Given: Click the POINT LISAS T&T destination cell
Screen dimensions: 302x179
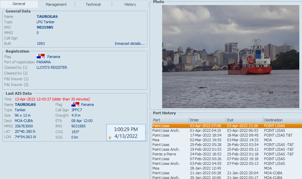Looking at the screenshot, I should 278,135.
